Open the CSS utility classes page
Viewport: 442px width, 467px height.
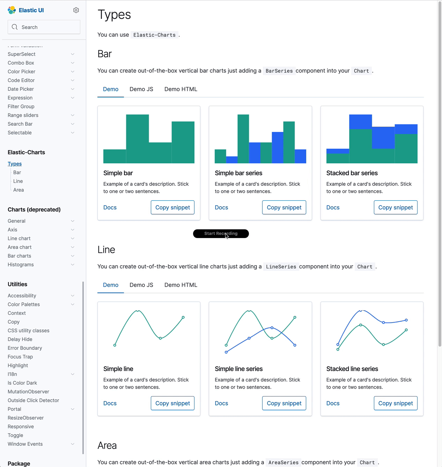point(29,331)
